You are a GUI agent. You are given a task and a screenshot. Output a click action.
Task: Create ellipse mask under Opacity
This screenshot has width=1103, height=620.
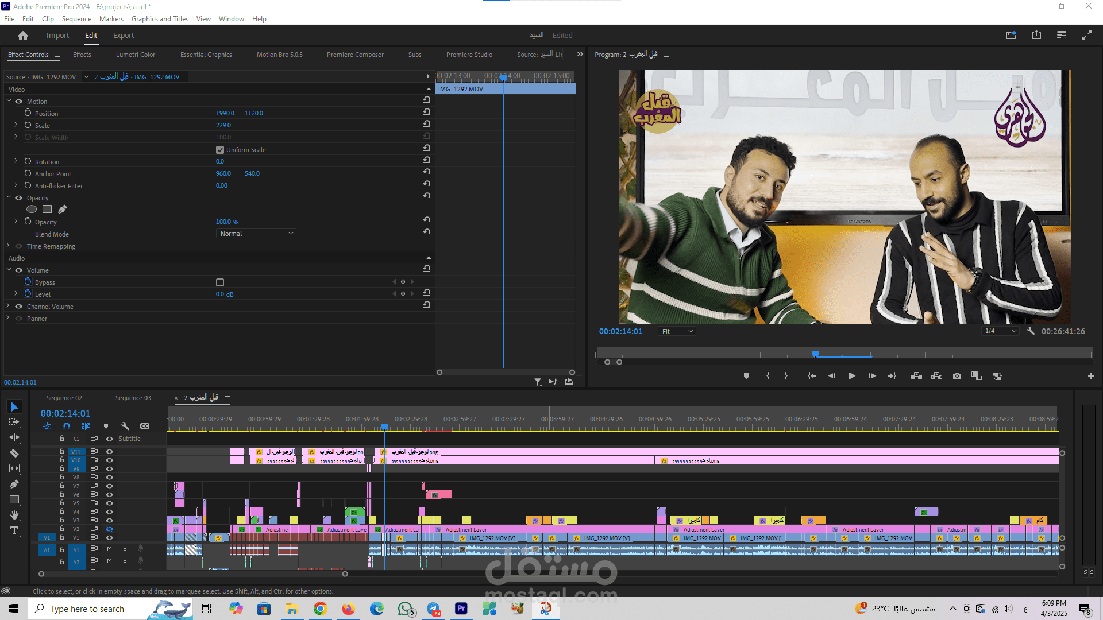[32, 210]
